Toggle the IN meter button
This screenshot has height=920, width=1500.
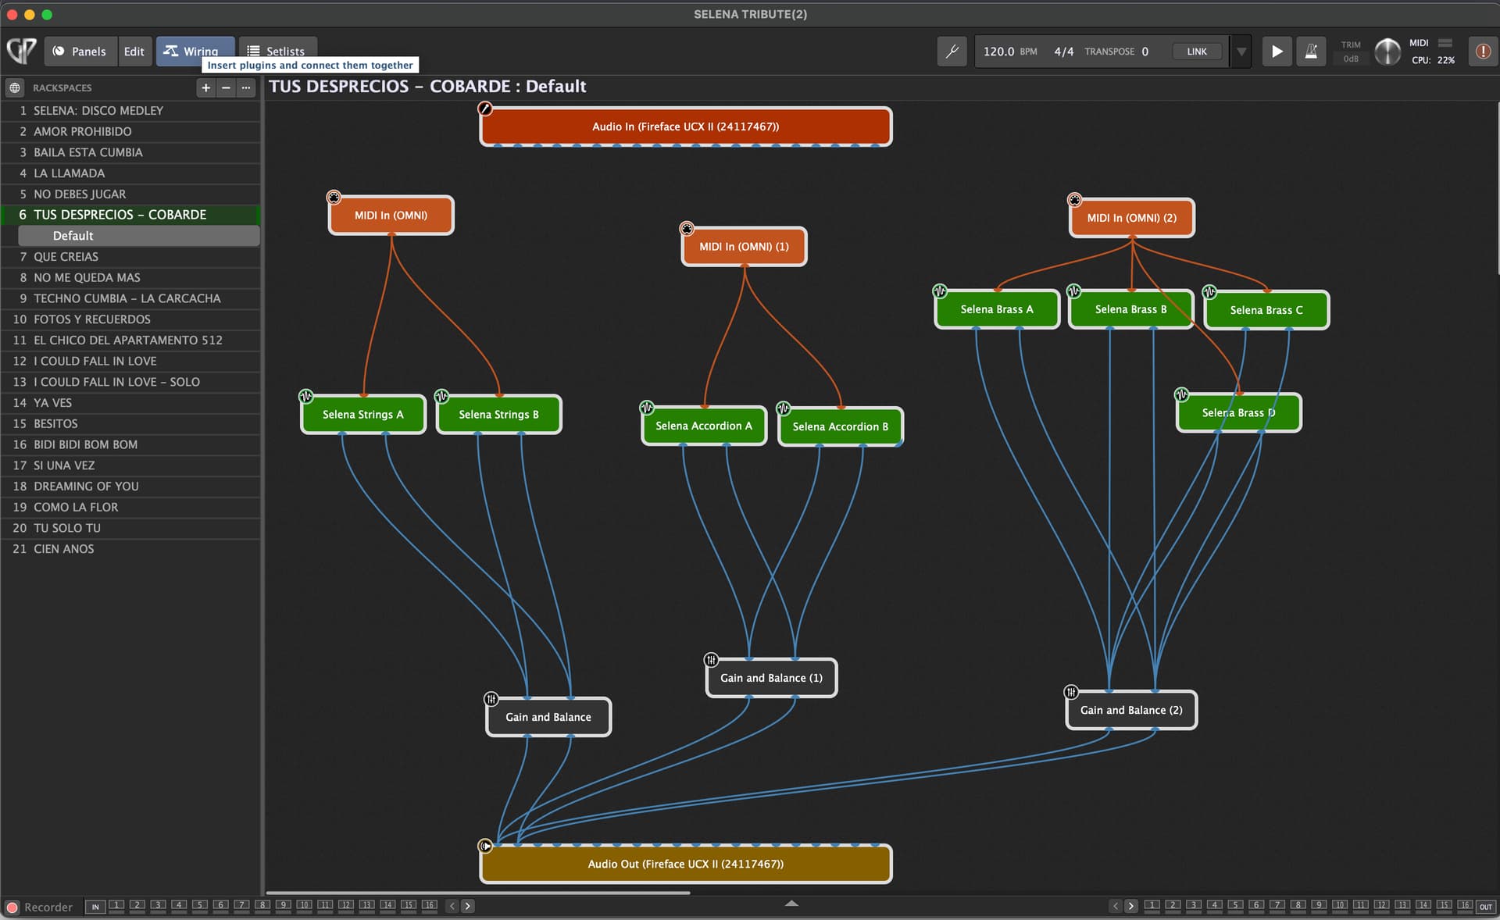[x=95, y=907]
